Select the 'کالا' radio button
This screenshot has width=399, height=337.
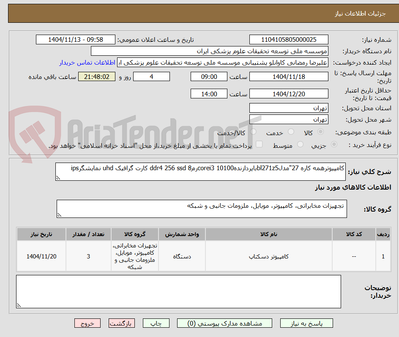click(x=321, y=132)
